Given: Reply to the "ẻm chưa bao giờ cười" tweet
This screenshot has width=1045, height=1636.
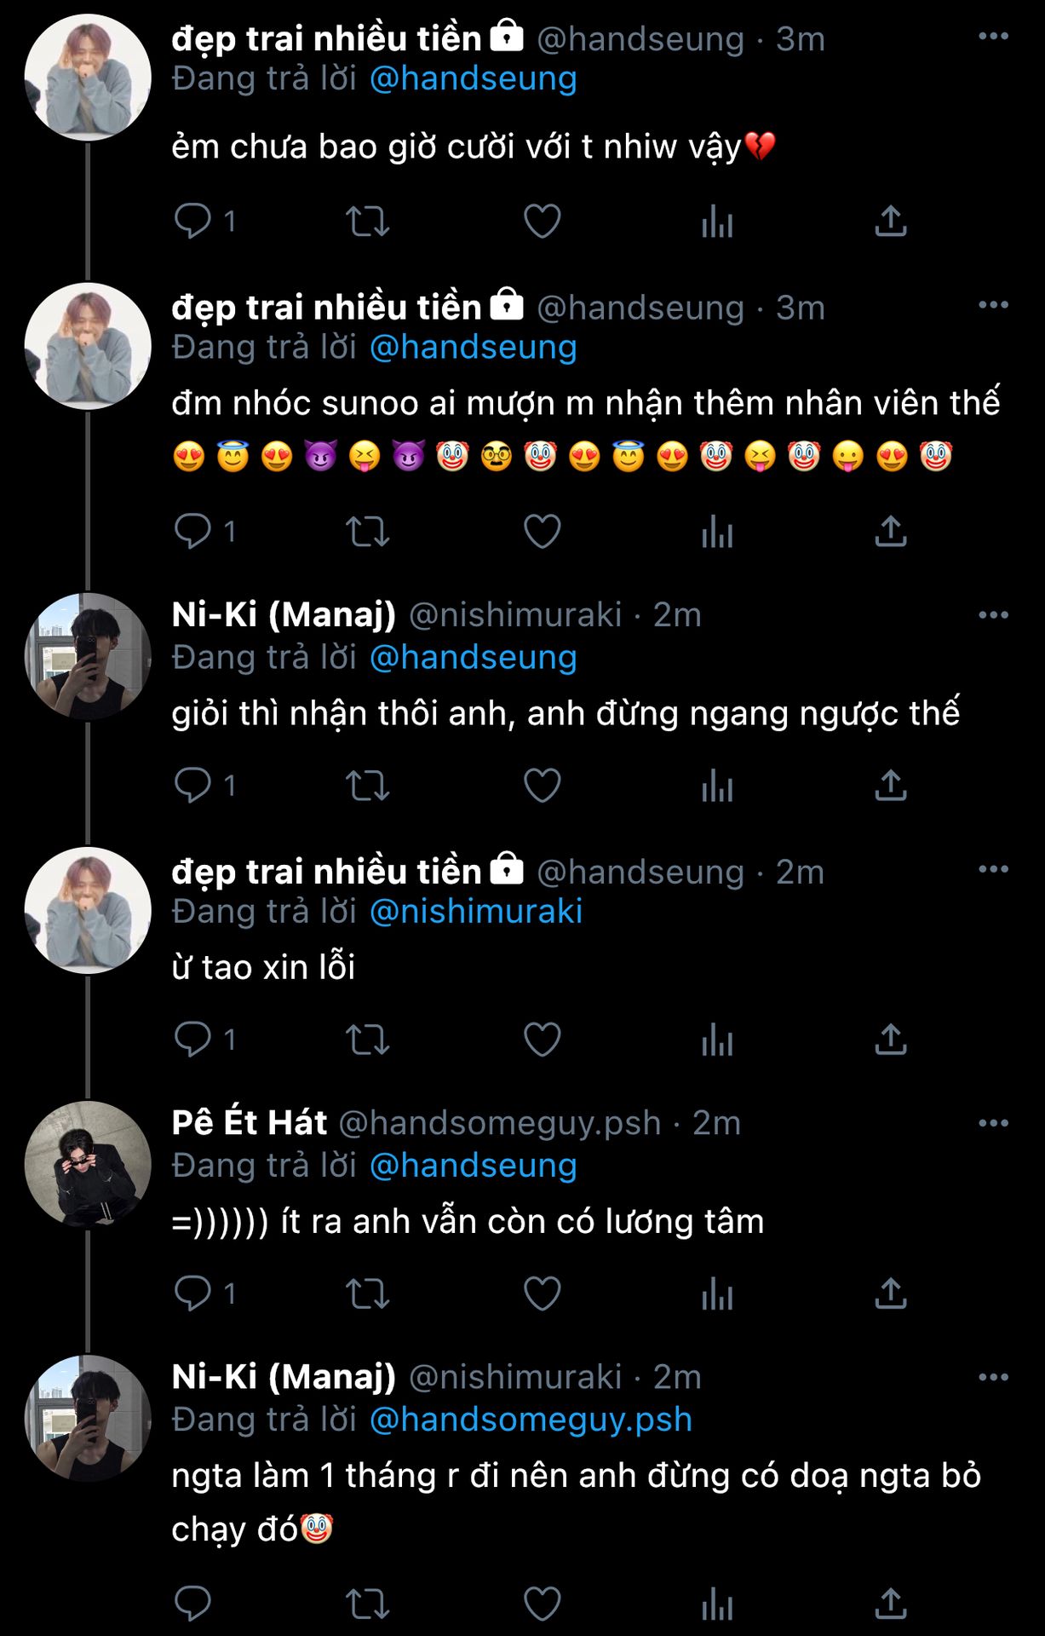Looking at the screenshot, I should click(193, 221).
